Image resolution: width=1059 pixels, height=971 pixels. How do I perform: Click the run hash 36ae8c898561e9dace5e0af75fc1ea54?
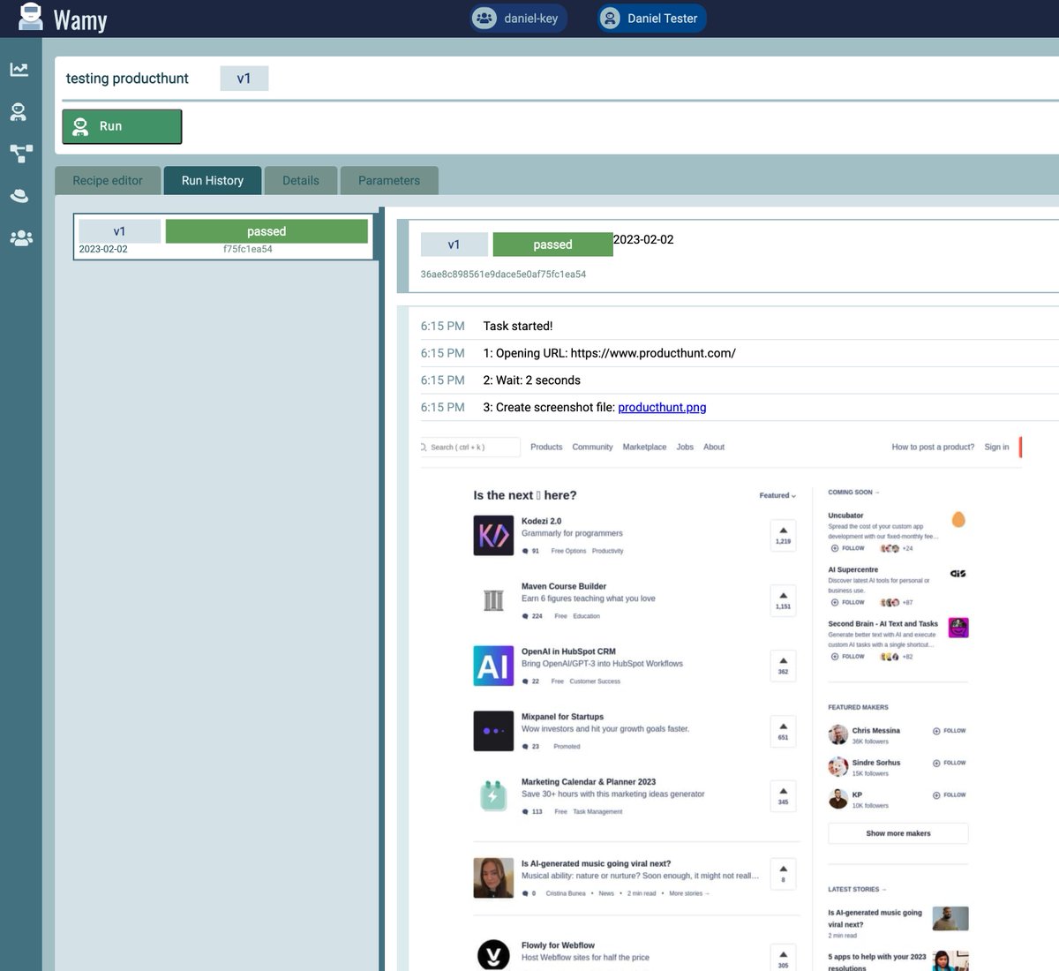[x=503, y=275]
